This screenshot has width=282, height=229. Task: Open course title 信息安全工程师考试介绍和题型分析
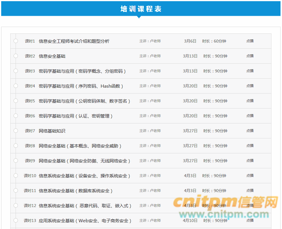[x=74, y=41]
